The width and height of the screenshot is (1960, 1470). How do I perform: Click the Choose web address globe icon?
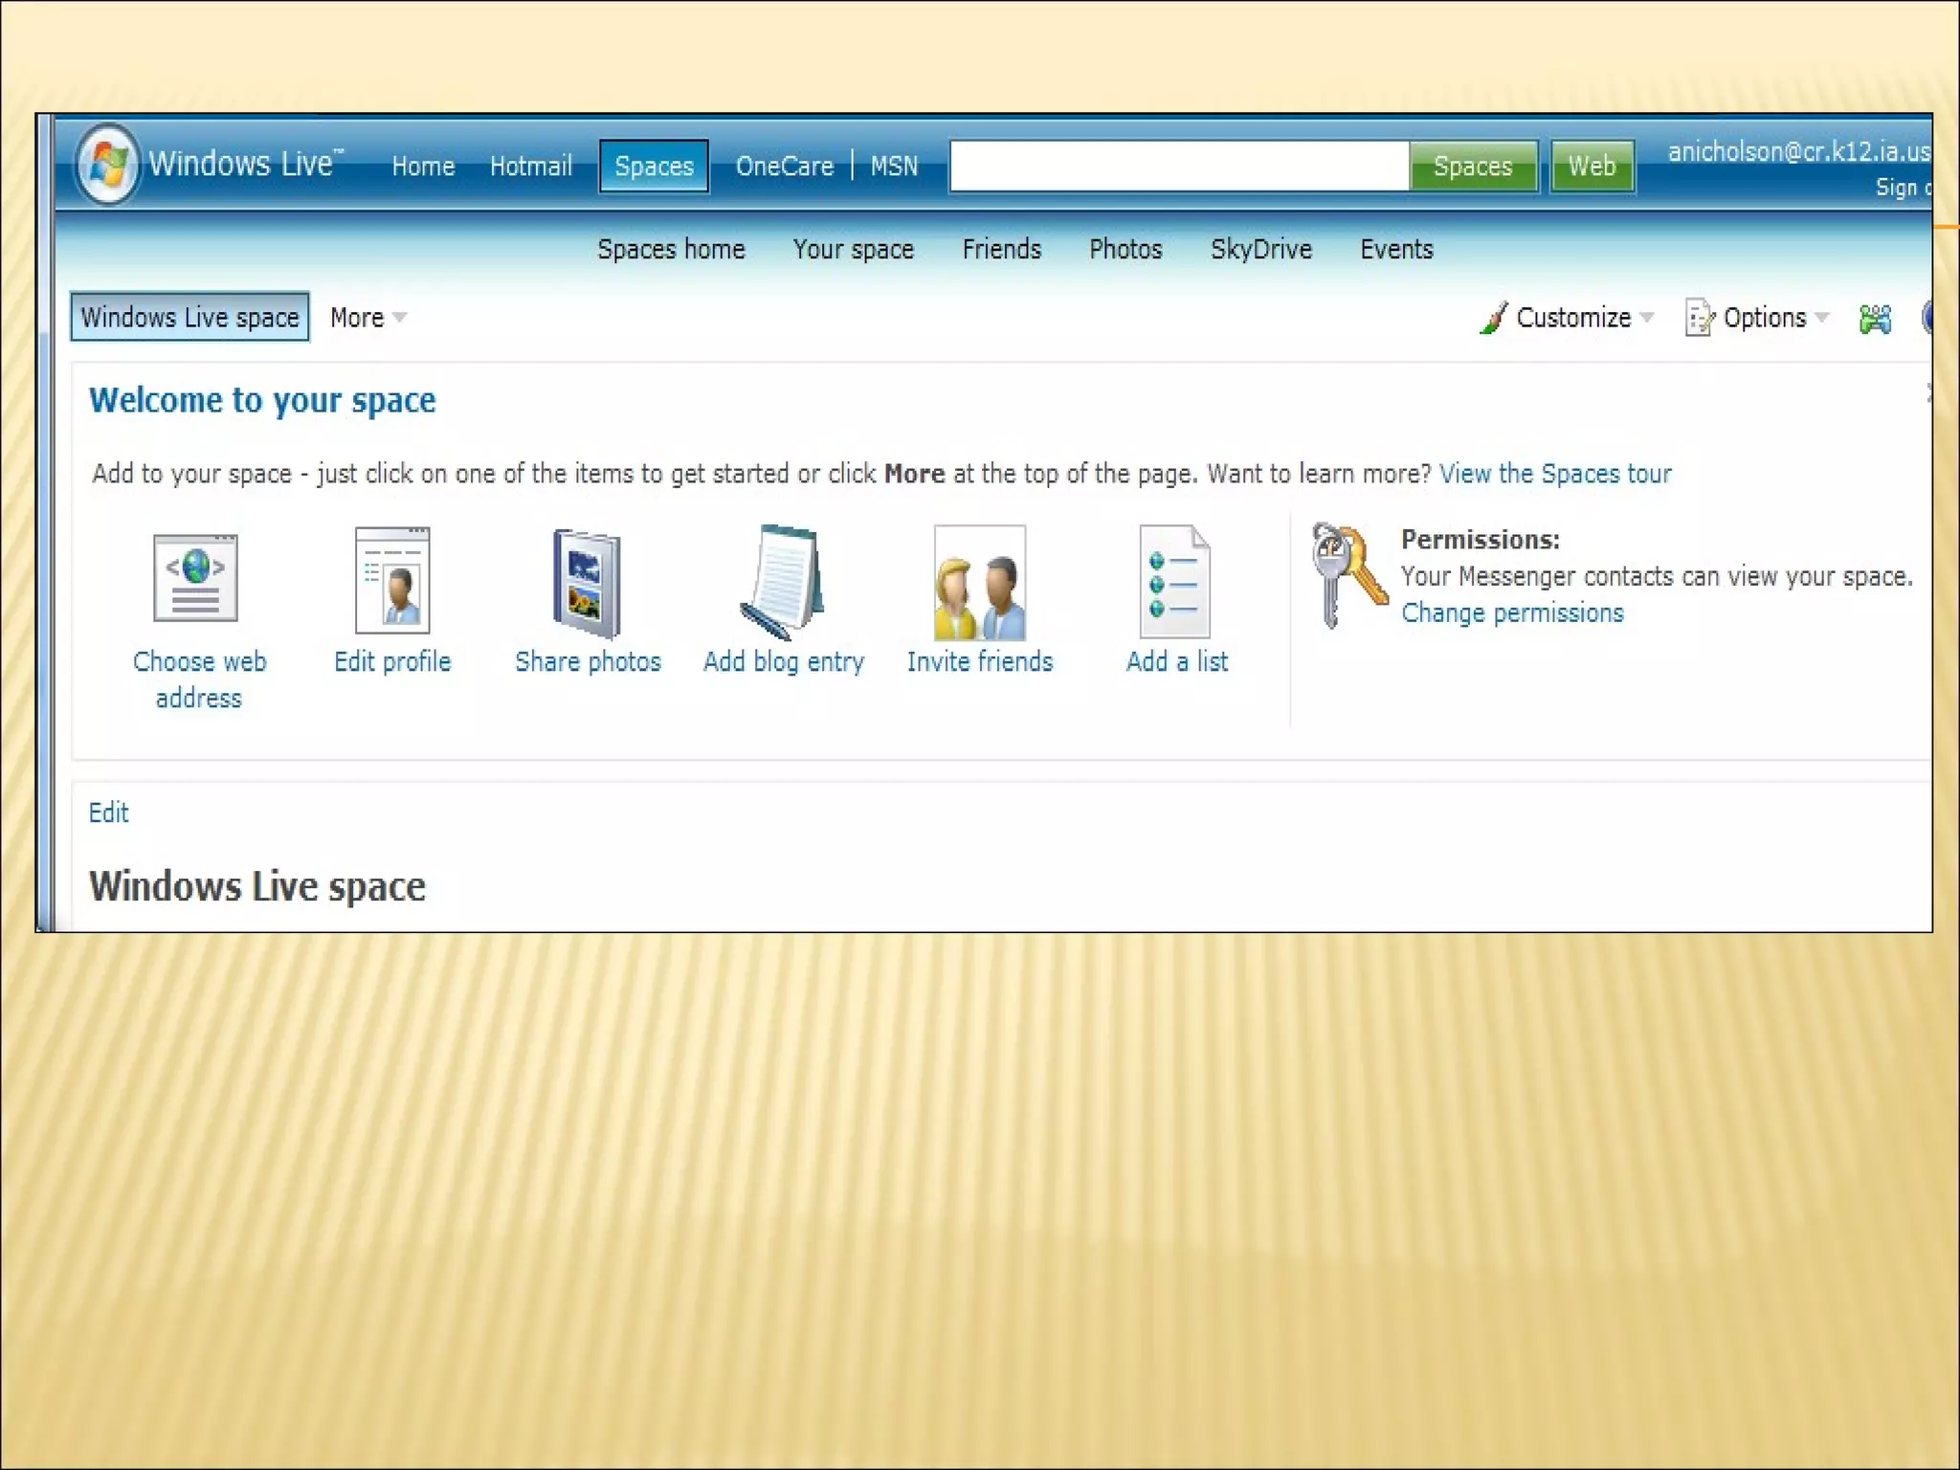(x=196, y=578)
